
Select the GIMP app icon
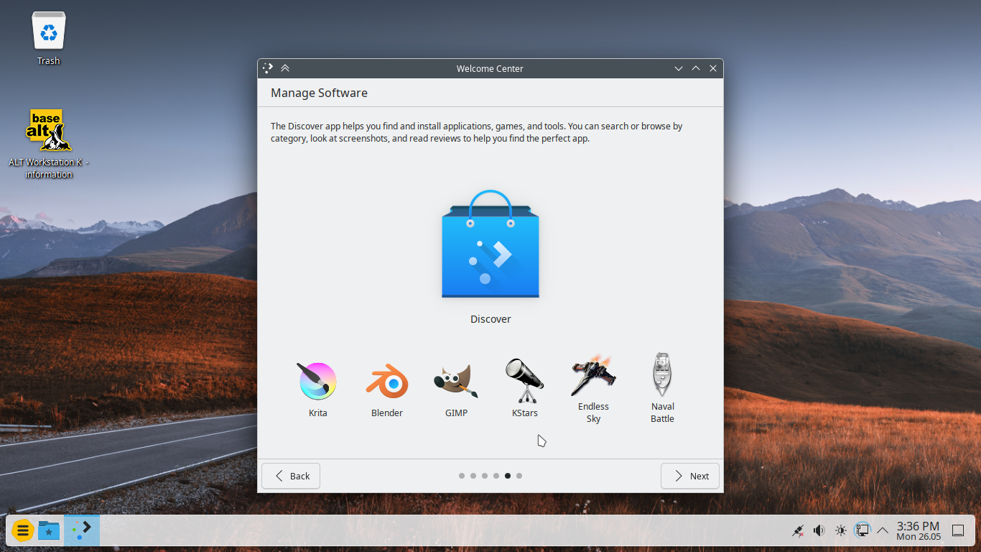click(x=456, y=382)
